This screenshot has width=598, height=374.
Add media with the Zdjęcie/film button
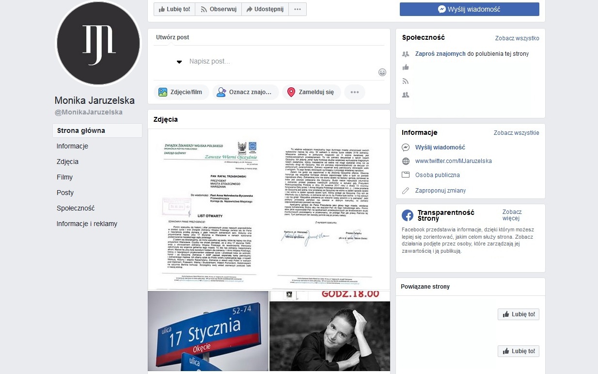[181, 92]
